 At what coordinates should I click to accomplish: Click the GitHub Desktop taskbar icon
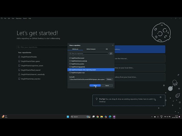pos(114,117)
